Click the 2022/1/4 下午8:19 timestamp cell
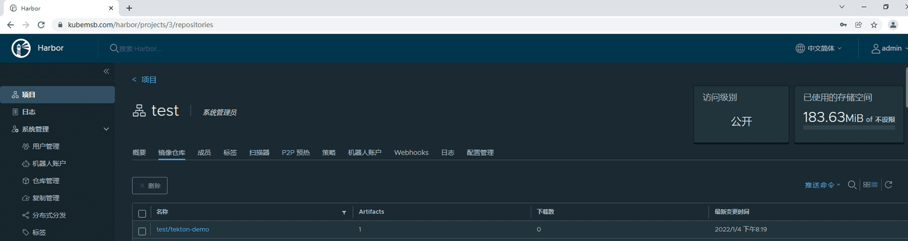Viewport: 908px width, 241px height. point(741,230)
